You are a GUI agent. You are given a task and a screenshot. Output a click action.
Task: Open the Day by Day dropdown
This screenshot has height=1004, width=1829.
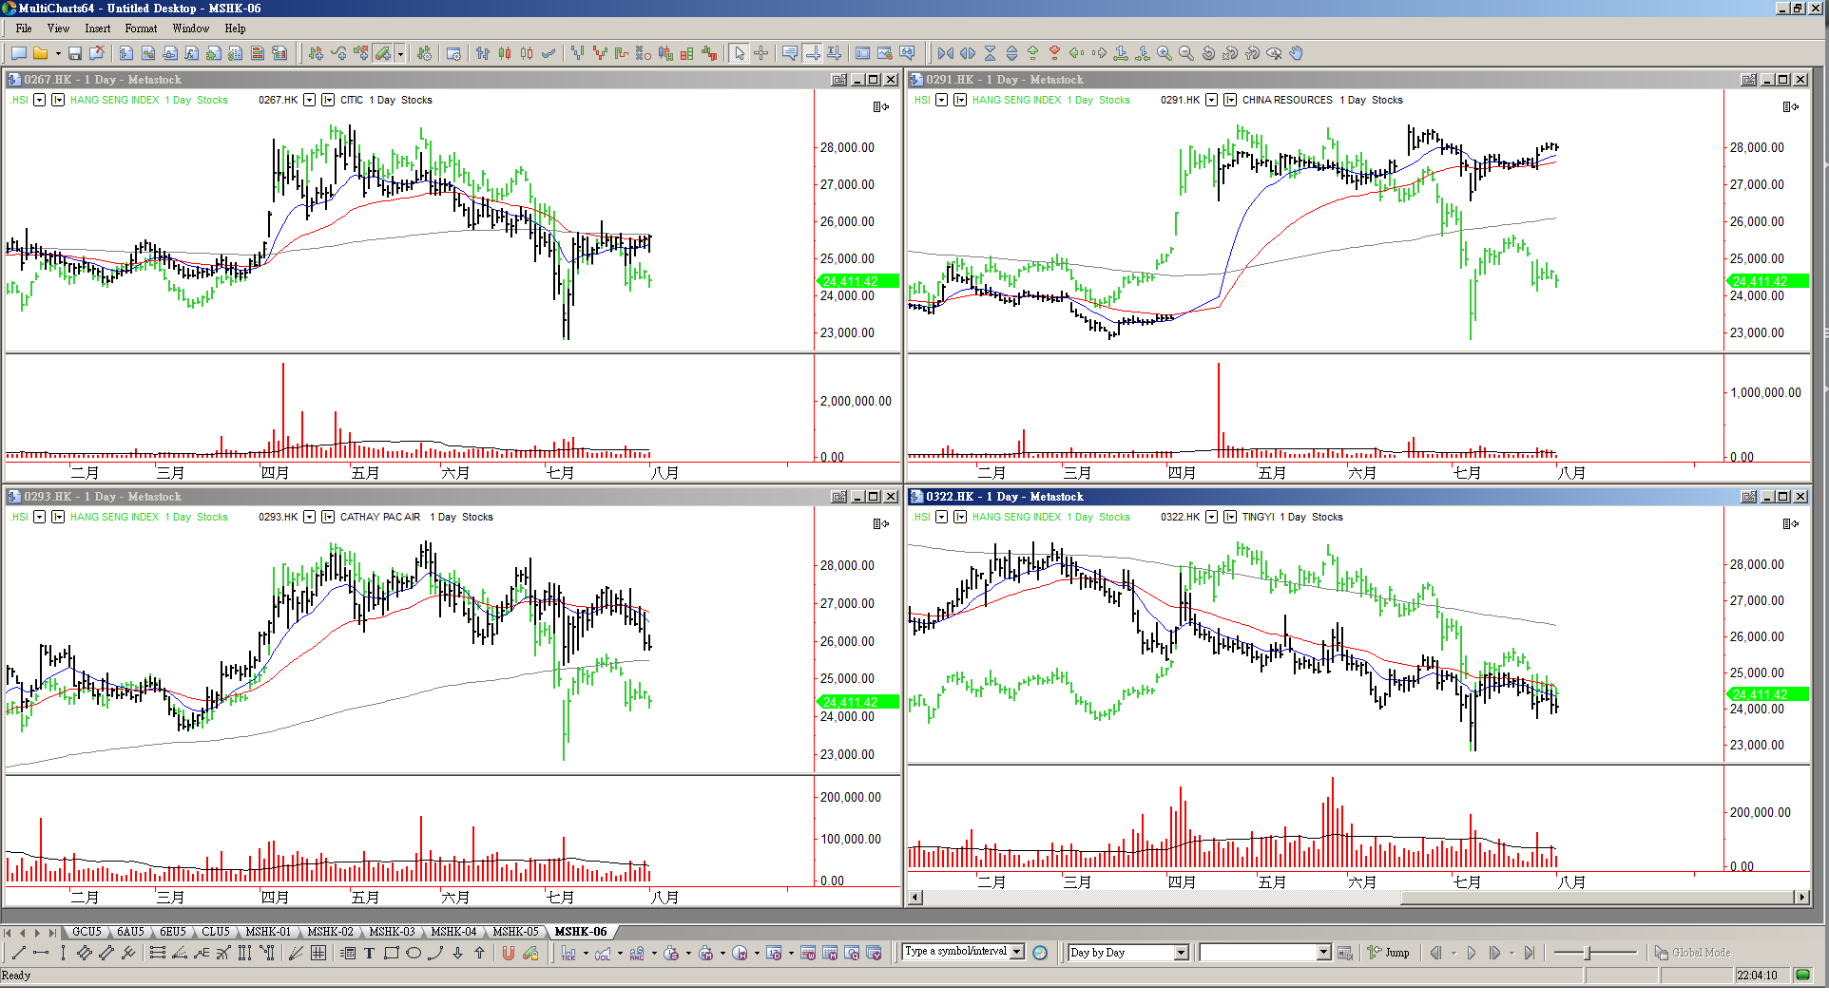(x=1182, y=953)
